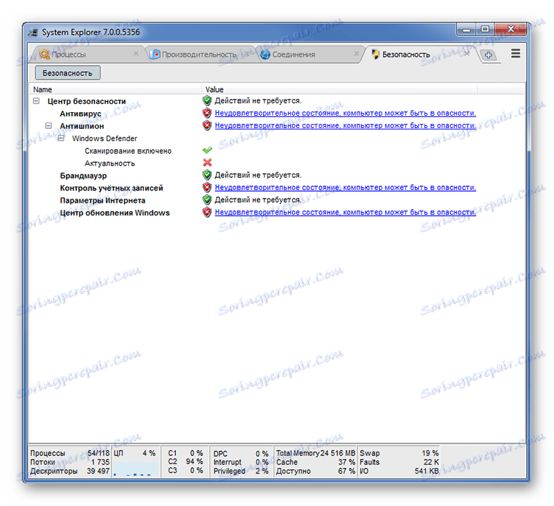The image size is (554, 506).
Task: Click the I/O 541 KB status entry
Action: pos(399,471)
